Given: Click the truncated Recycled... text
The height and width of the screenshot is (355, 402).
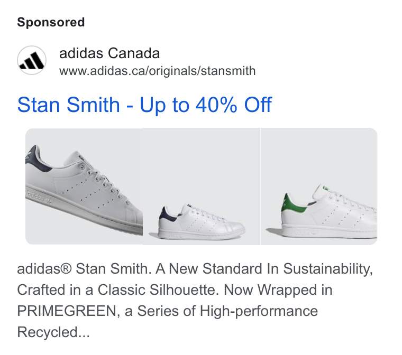Looking at the screenshot, I should (x=53, y=332).
